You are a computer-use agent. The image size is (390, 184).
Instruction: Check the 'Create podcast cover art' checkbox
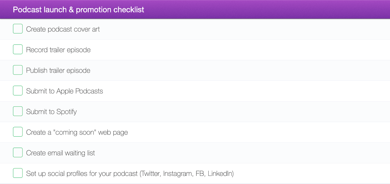[x=18, y=29]
